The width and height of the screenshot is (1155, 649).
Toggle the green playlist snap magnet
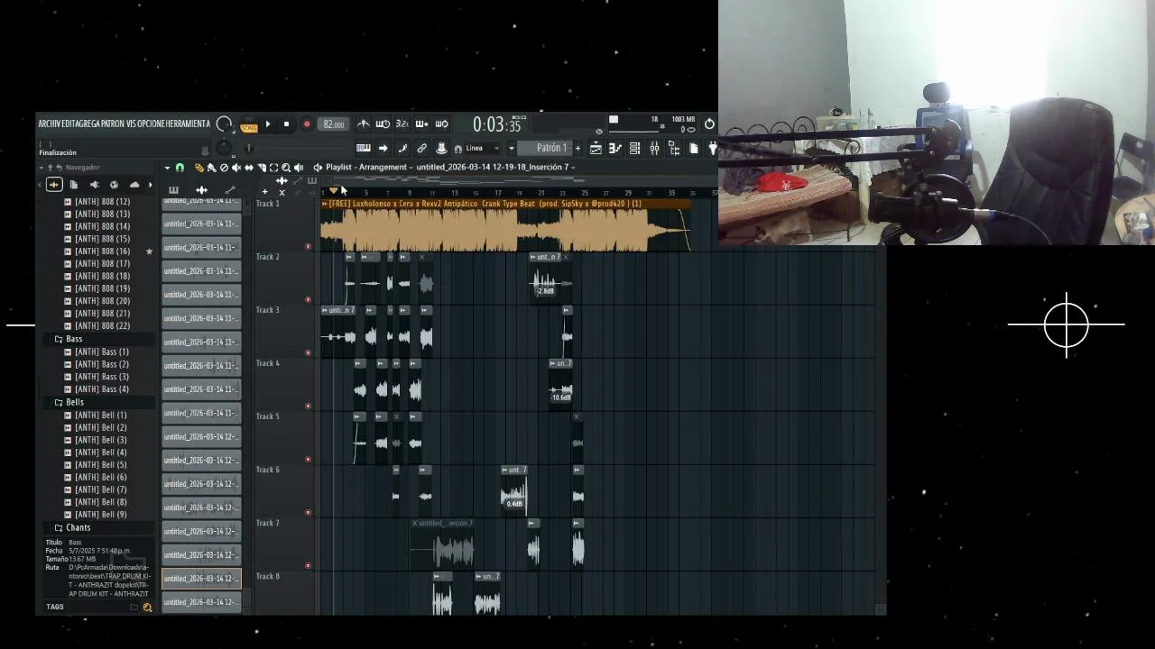click(x=180, y=168)
